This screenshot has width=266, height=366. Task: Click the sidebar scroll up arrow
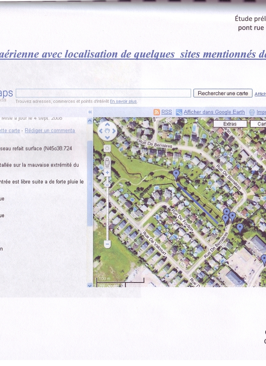pos(90,121)
